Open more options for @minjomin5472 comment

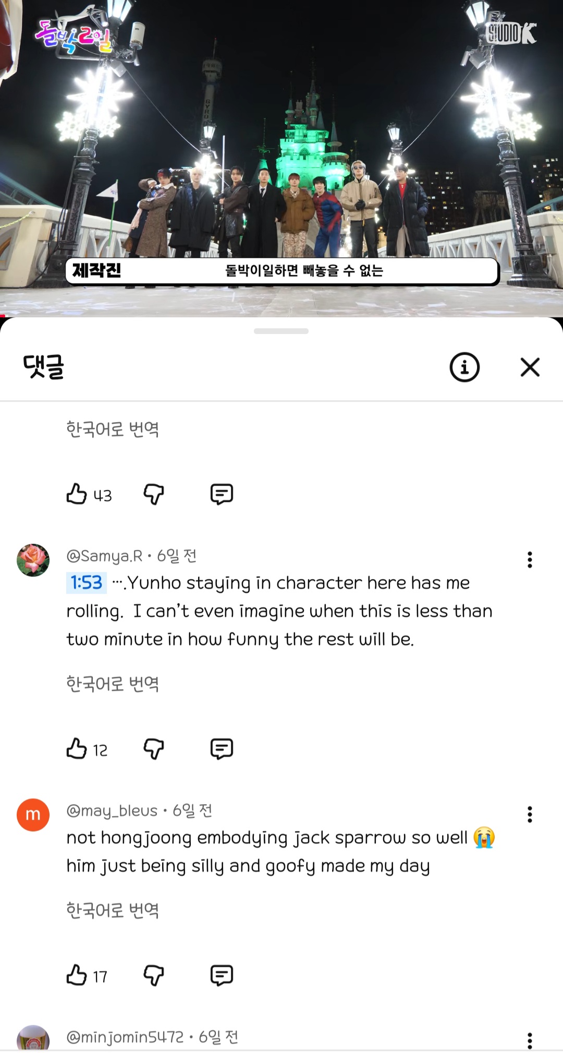click(530, 1040)
